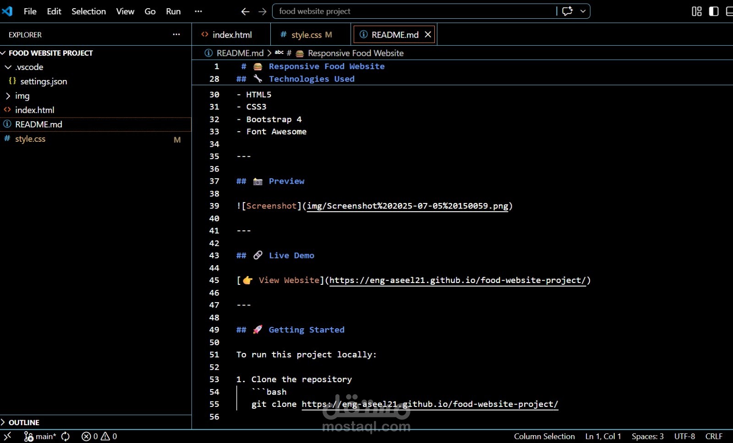Open Explorer views and more actions

point(176,35)
